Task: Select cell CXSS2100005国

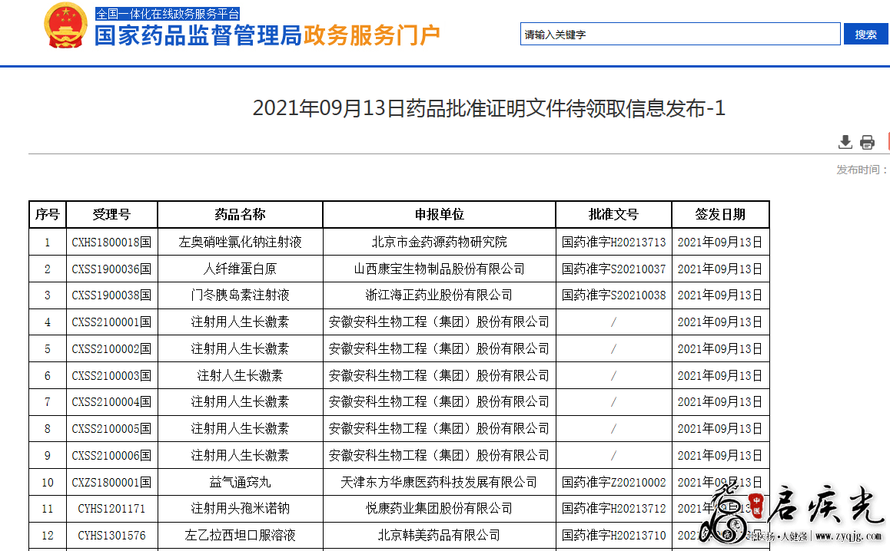Action: [111, 428]
